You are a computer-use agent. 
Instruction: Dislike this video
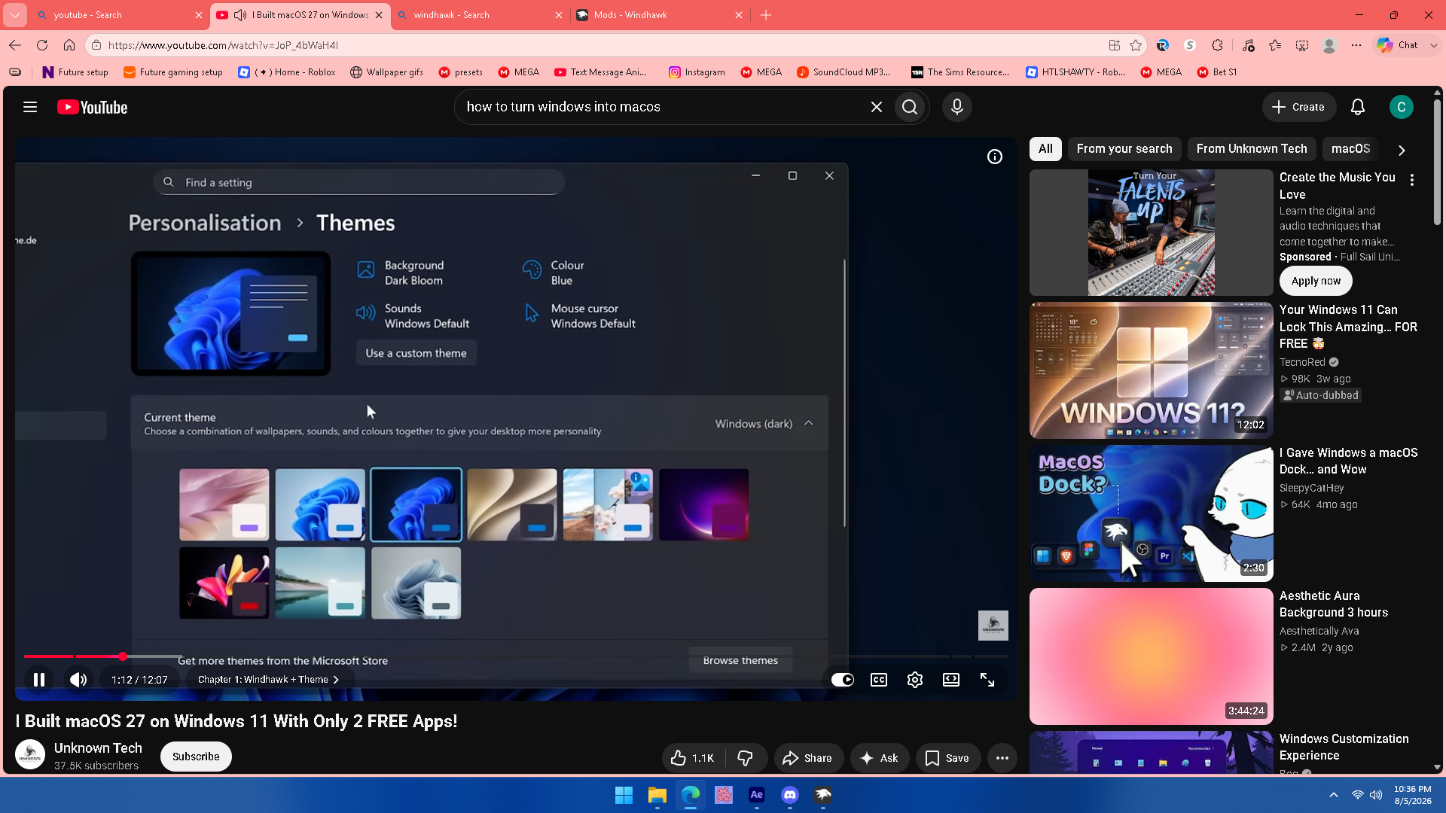click(746, 758)
